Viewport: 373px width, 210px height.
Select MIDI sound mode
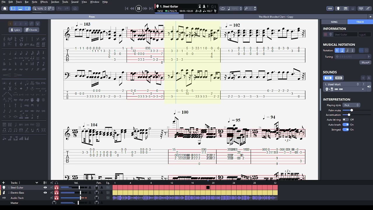(x=339, y=78)
